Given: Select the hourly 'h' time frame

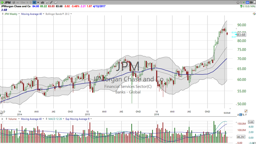Looking at the screenshot, I should (27, 2).
